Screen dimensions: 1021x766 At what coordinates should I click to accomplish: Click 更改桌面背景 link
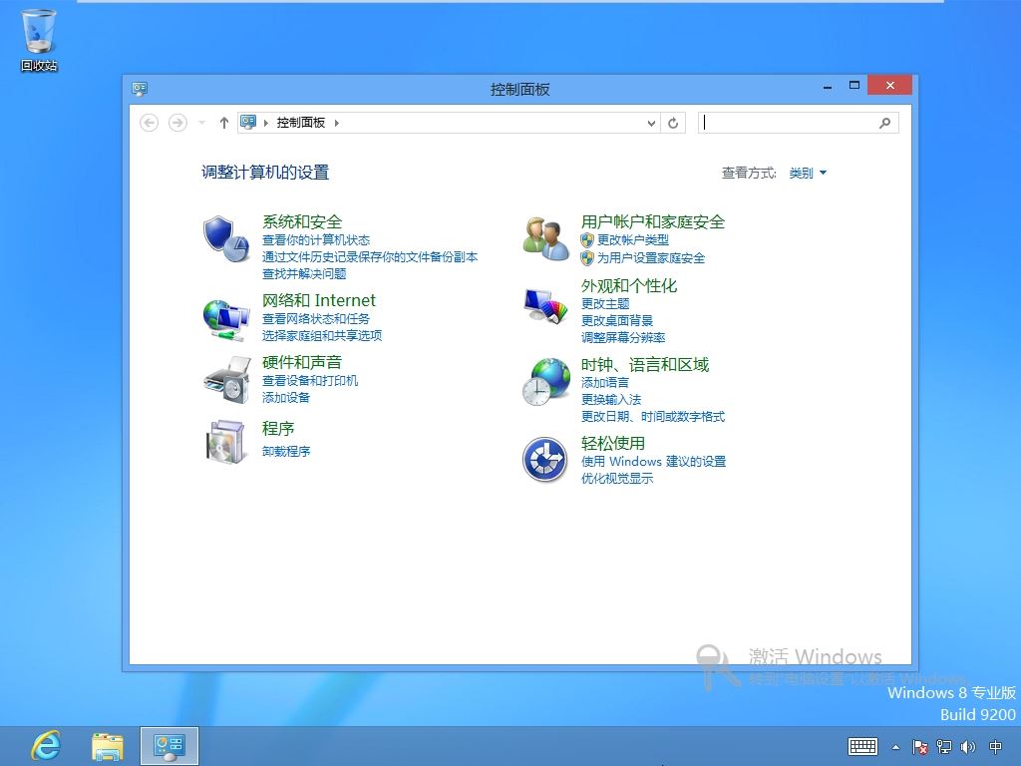tap(617, 320)
